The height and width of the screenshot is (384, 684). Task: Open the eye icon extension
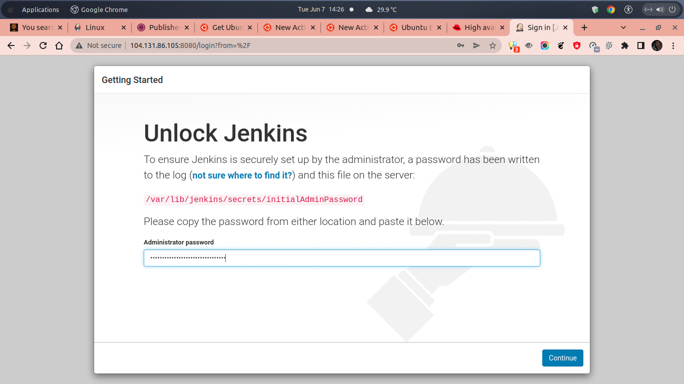coord(529,45)
